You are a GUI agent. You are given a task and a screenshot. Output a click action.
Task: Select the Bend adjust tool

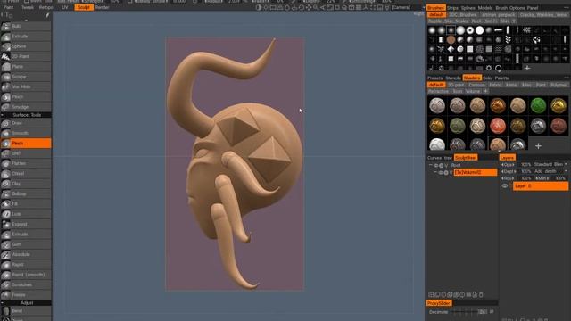pos(26,311)
